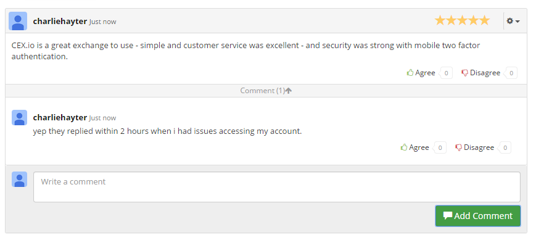Click the review's Agree count badge
This screenshot has width=536, height=240.
(446, 73)
